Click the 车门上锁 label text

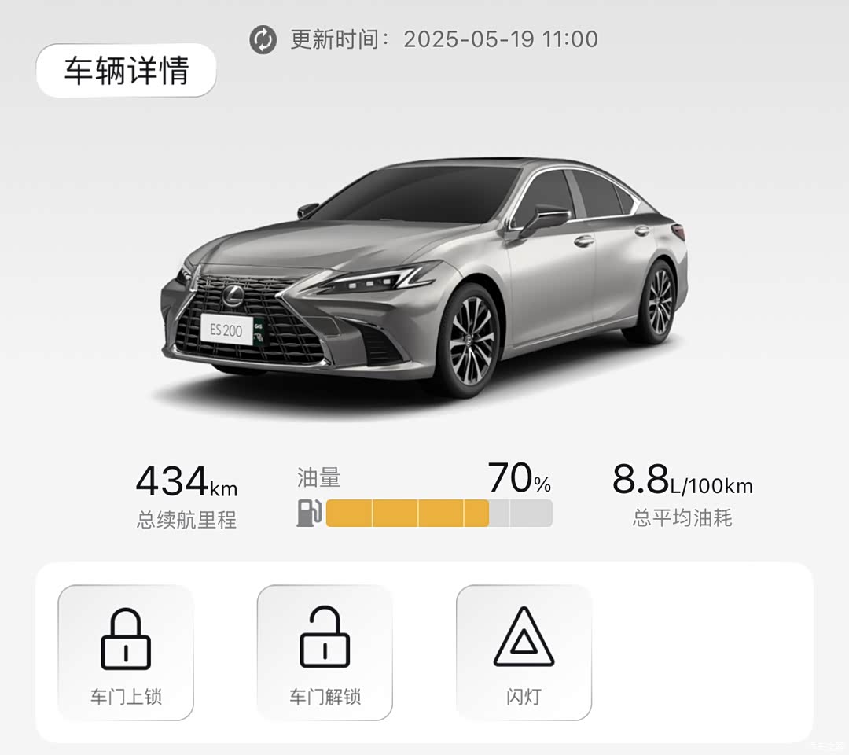(x=126, y=697)
